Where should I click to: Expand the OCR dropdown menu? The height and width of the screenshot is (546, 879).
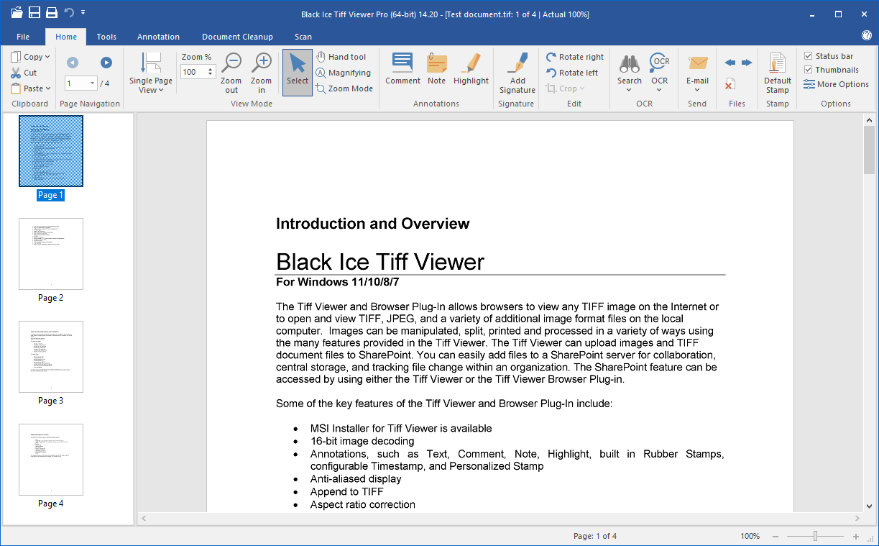tap(659, 90)
